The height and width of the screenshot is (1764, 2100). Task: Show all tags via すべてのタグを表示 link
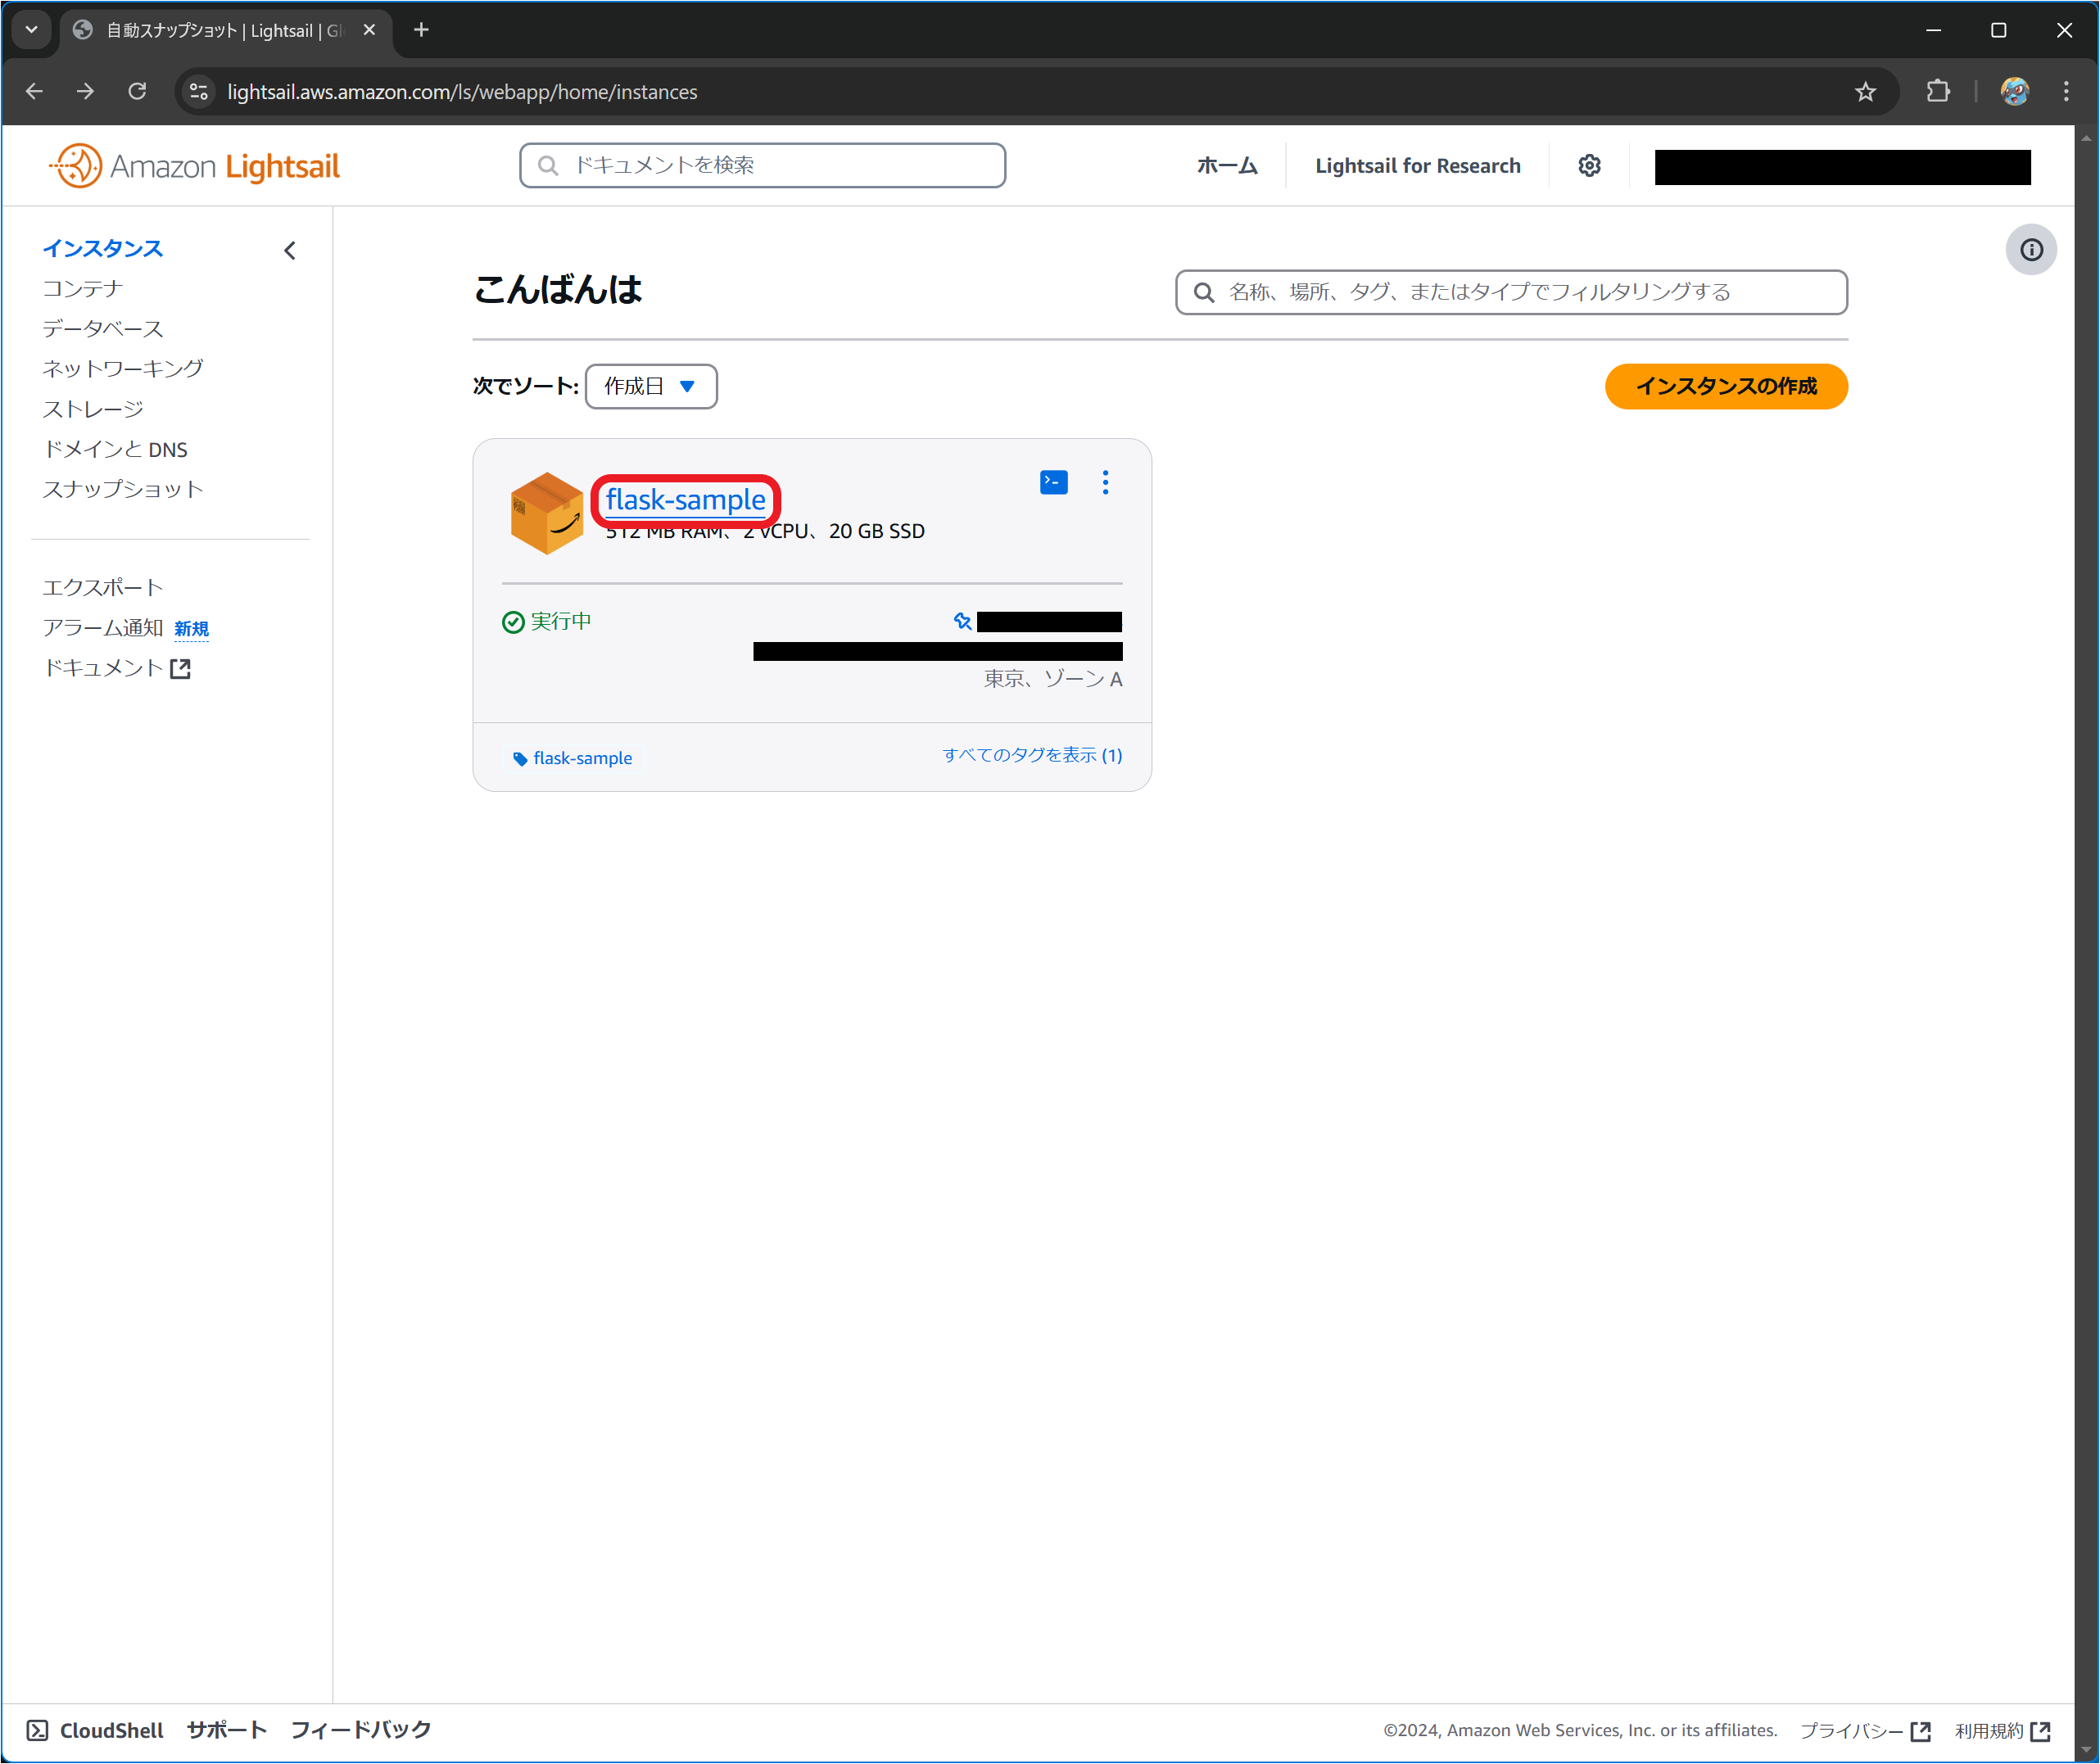coord(1031,755)
